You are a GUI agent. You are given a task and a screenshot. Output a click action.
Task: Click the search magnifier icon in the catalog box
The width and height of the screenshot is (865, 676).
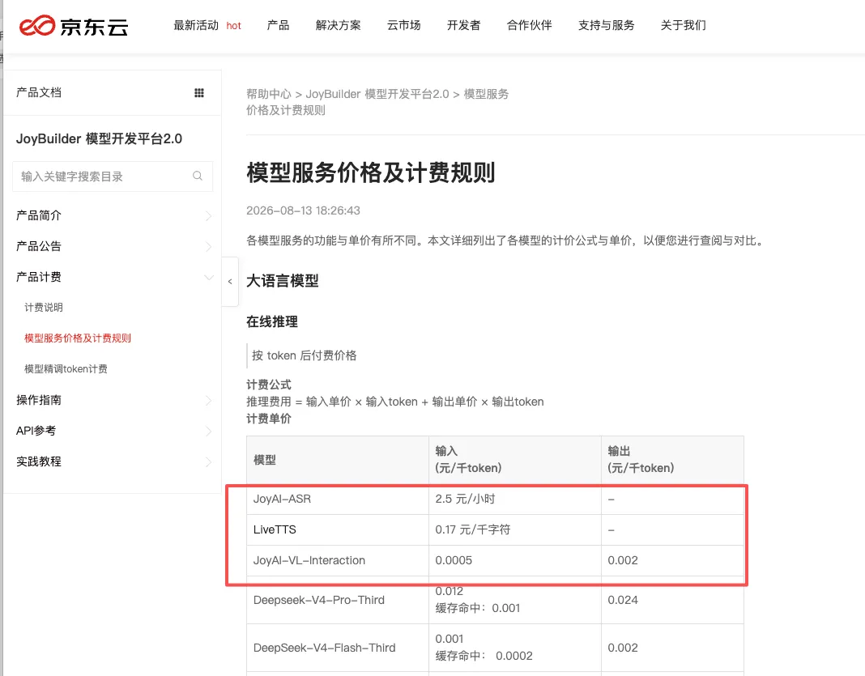coord(198,176)
